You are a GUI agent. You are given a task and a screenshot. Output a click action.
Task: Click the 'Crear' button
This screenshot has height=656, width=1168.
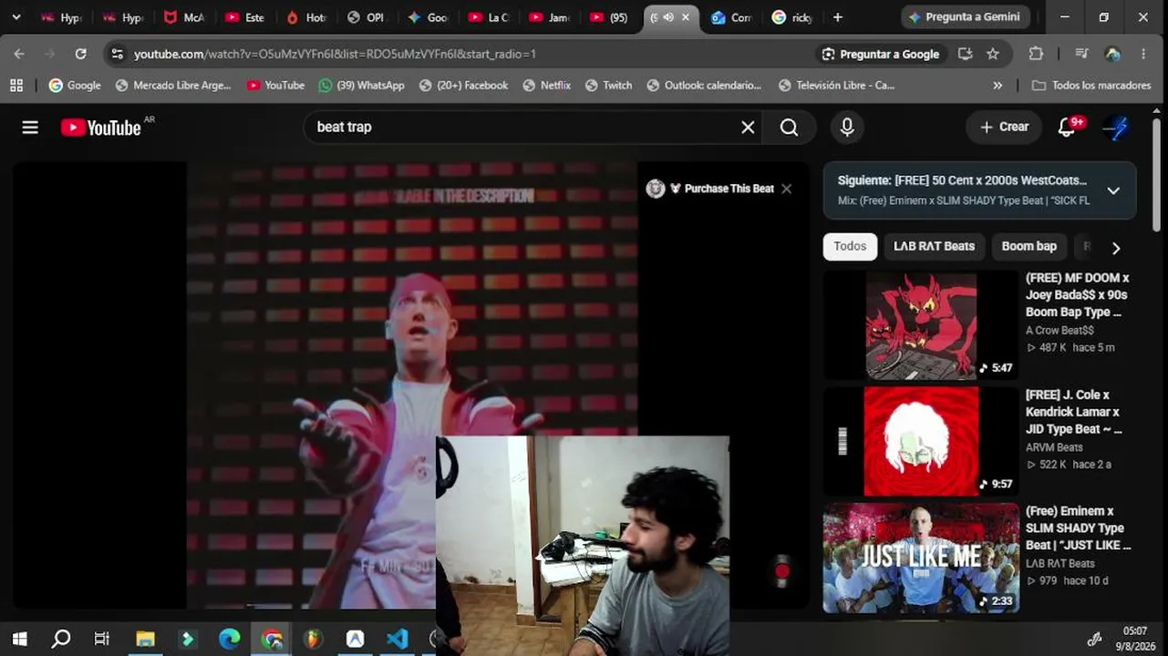(1004, 128)
